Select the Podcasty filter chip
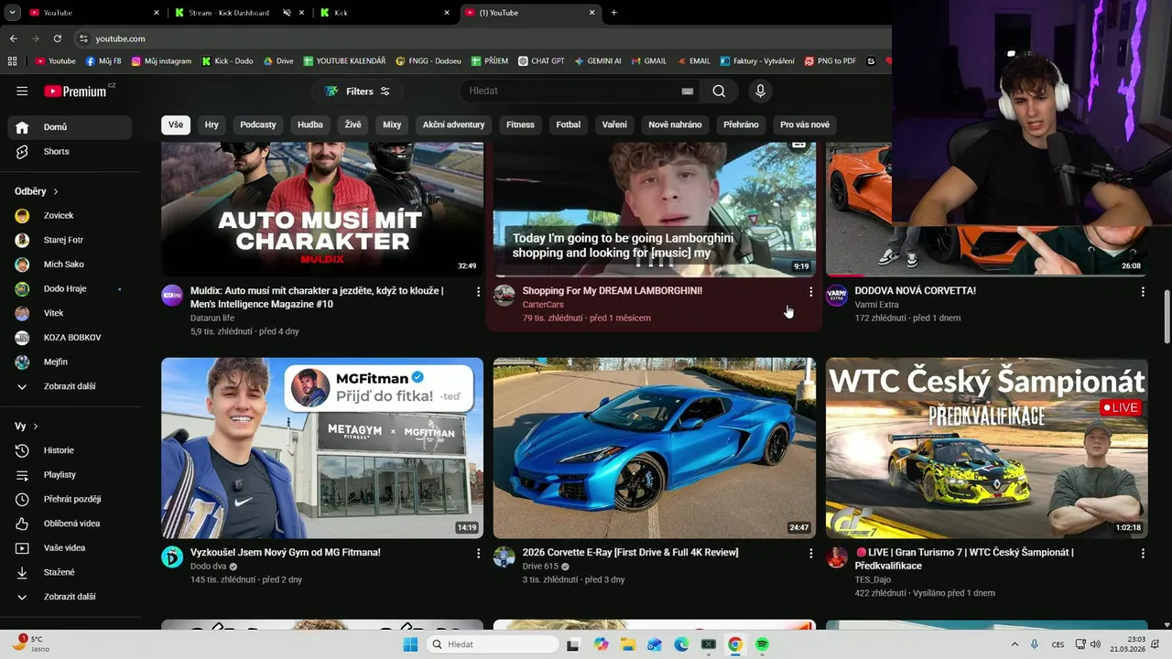This screenshot has width=1172, height=659. (258, 124)
